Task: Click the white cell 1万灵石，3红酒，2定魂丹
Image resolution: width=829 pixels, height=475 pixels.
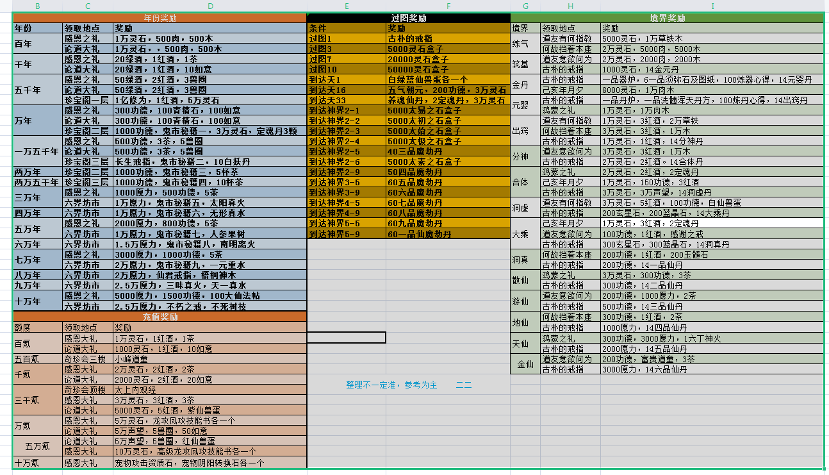Action: click(712, 223)
